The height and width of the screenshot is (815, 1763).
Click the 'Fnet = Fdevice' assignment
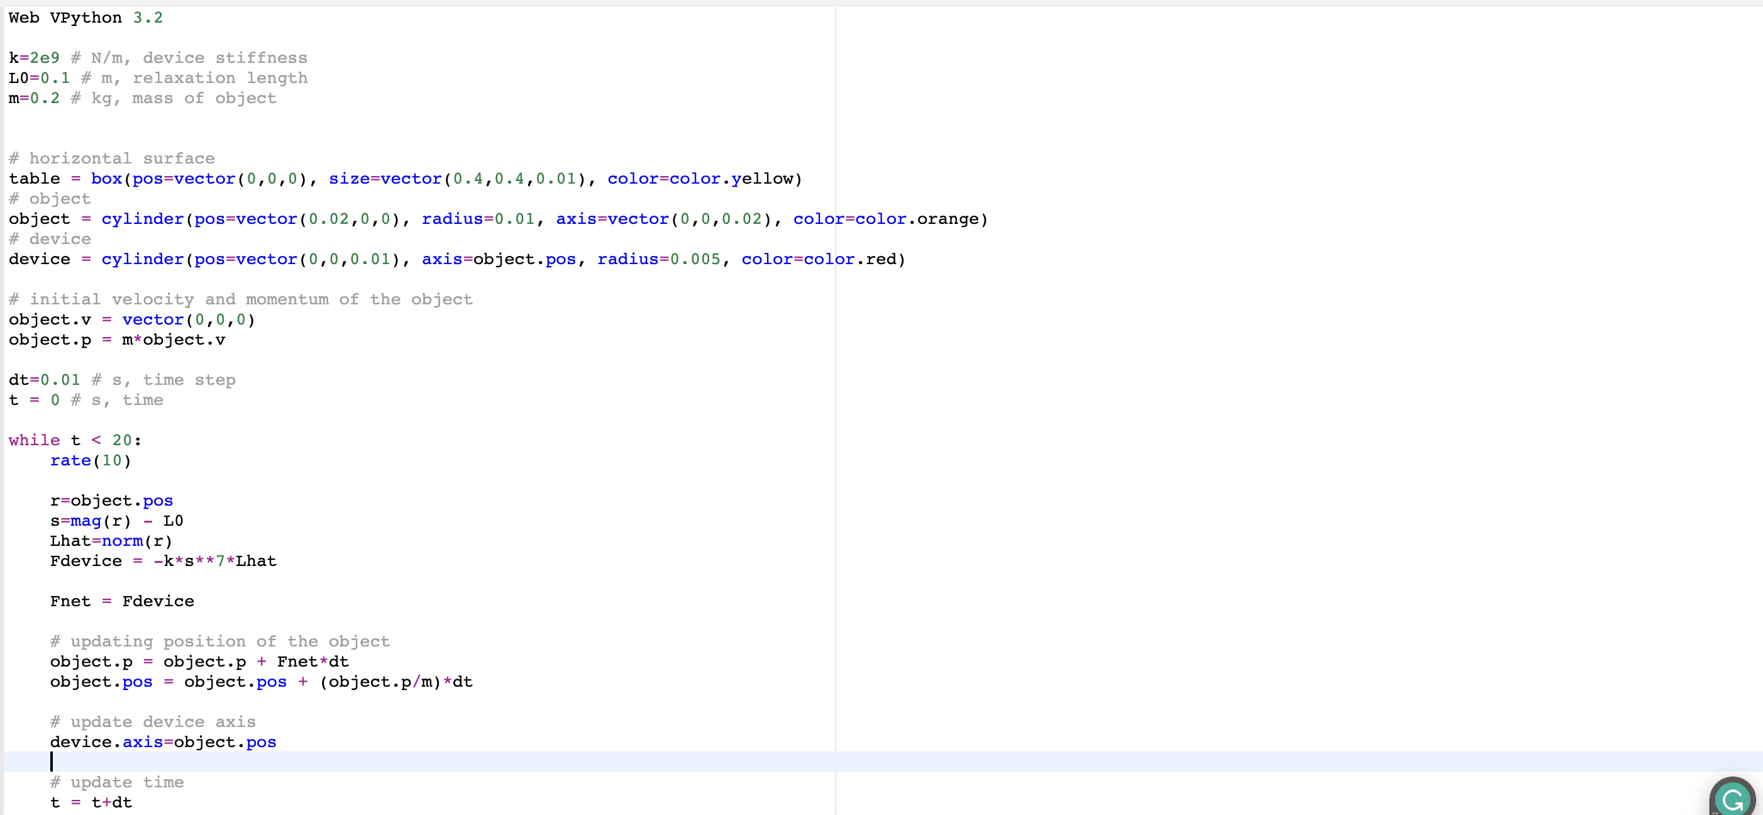[122, 601]
